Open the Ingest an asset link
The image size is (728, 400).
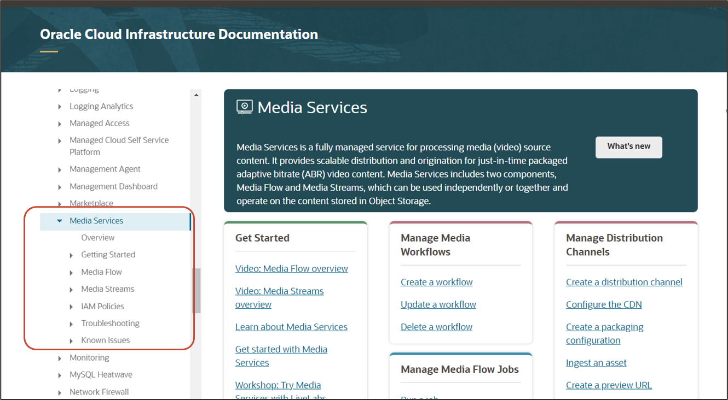(596, 362)
